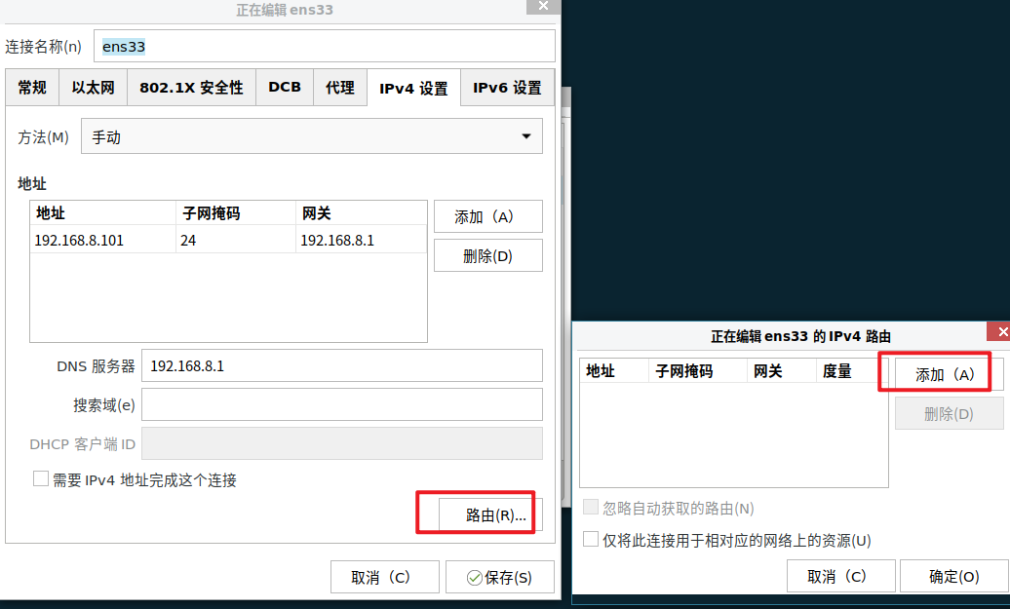1010x609 pixels.
Task: Switch to the 常规 tab
Action: click(x=32, y=88)
